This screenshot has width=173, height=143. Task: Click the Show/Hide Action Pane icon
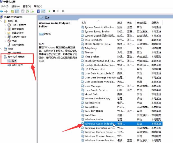(43, 11)
